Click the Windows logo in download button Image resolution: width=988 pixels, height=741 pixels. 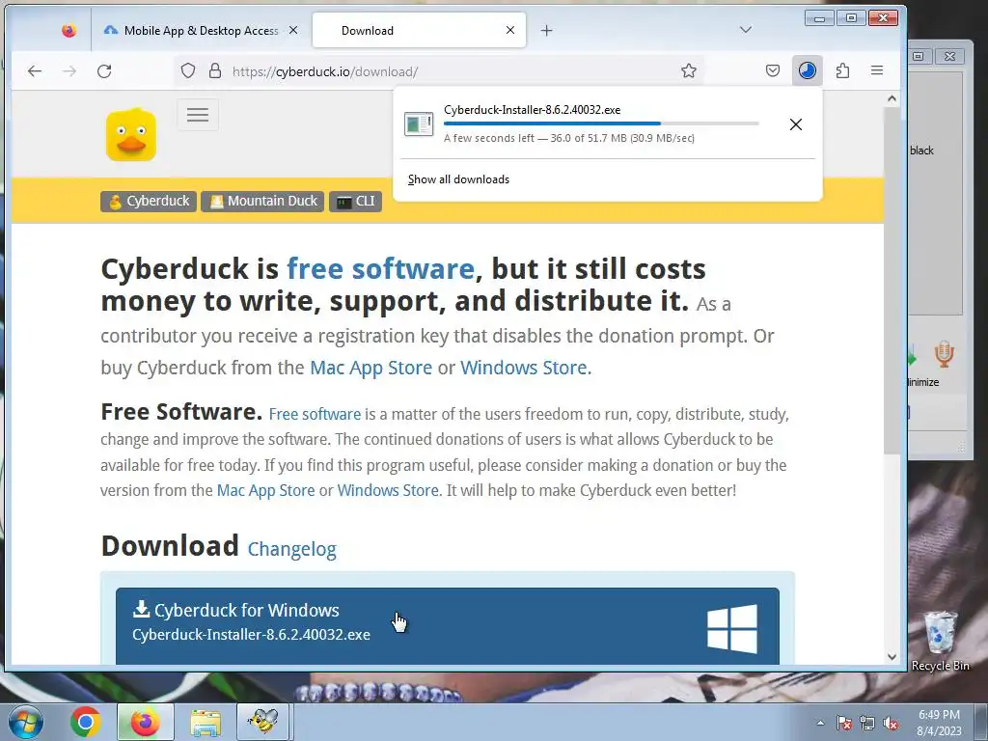click(731, 629)
